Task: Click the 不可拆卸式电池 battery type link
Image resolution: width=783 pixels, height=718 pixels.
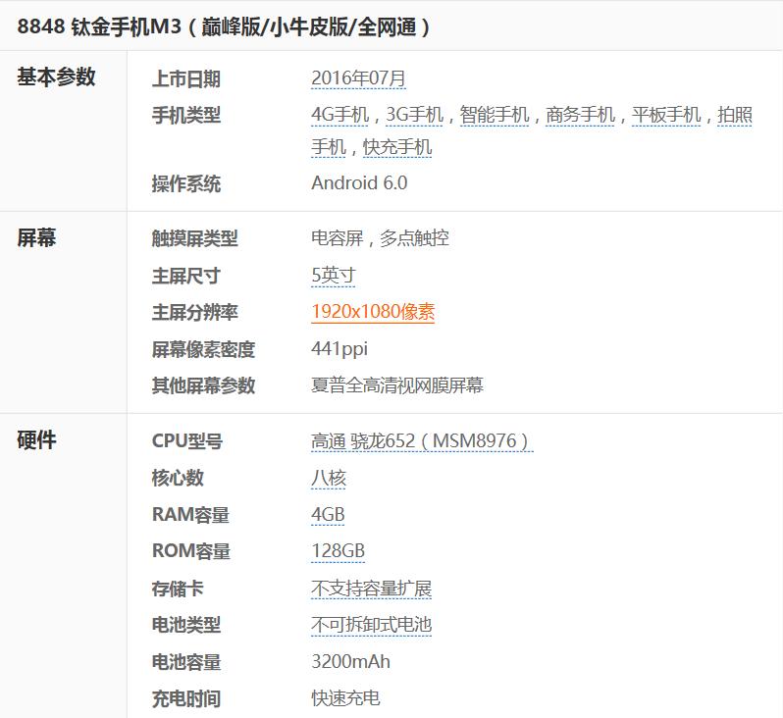Action: pyautogui.click(x=371, y=625)
